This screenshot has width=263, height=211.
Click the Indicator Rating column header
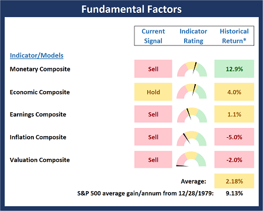coord(193,36)
